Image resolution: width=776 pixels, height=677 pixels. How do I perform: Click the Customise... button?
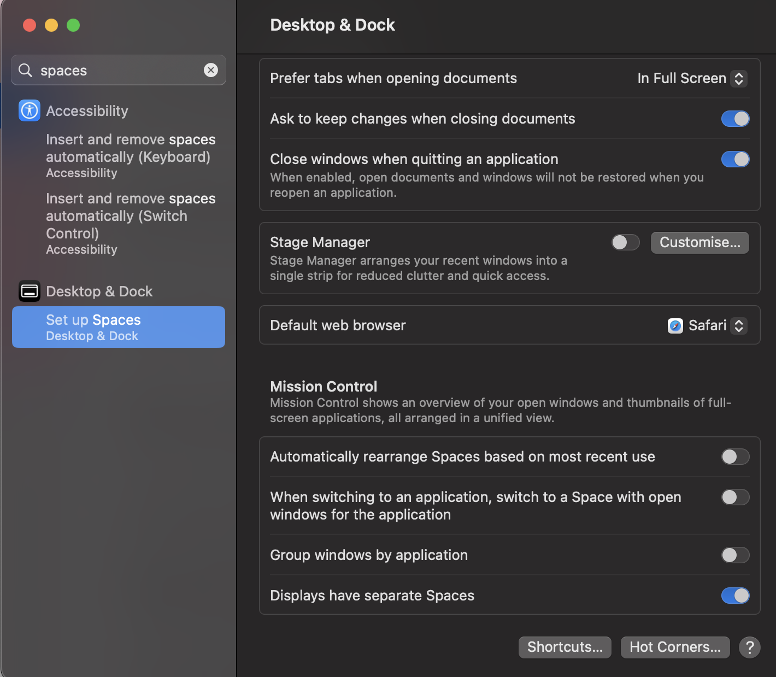pos(699,243)
